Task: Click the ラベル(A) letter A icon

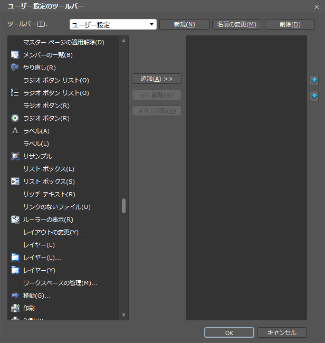Action: 15,130
